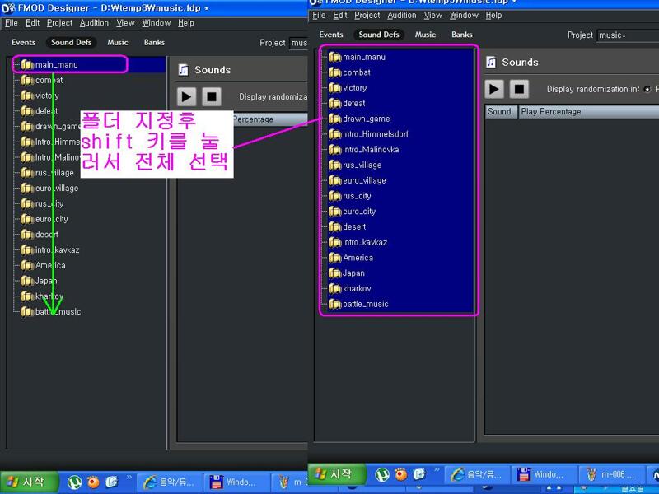Viewport: 659px width, 494px height.
Task: Click 시작 Start button on right taskbar
Action: 336,474
